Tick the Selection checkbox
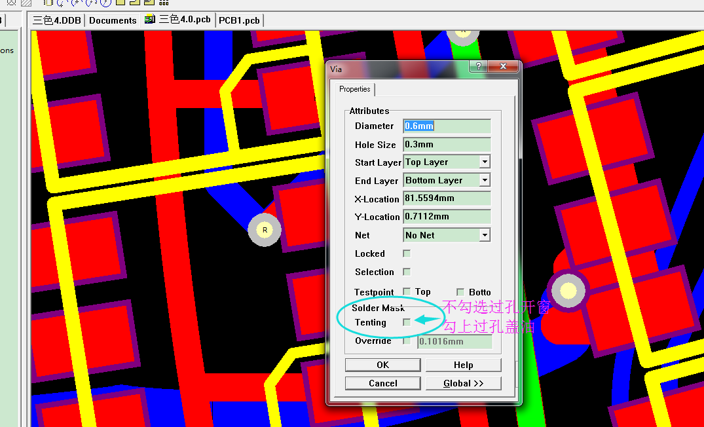The image size is (704, 427). click(x=407, y=272)
